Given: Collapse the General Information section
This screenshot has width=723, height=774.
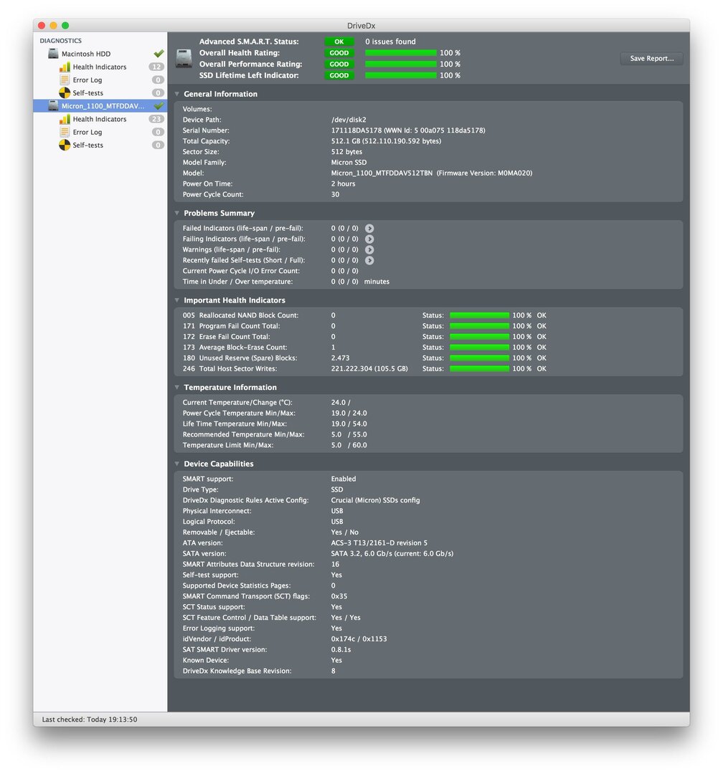Looking at the screenshot, I should coord(177,94).
